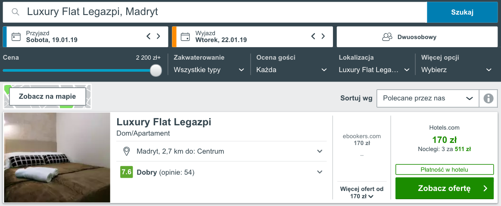Click the Dom/Apartament type label
Screen dimensions: 501x206
coord(143,133)
